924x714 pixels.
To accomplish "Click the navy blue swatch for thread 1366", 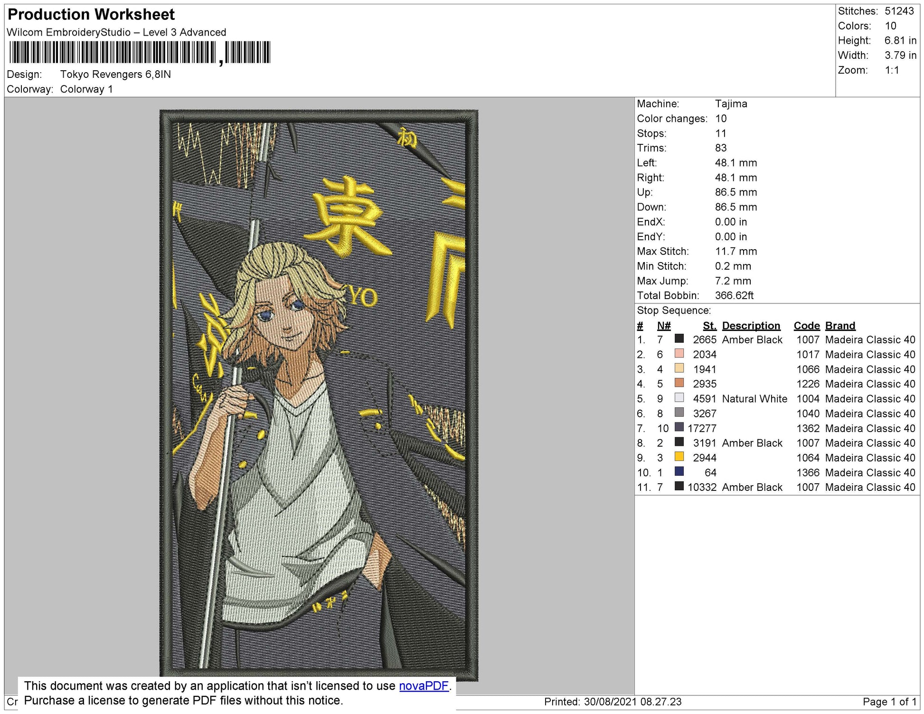I will click(679, 471).
